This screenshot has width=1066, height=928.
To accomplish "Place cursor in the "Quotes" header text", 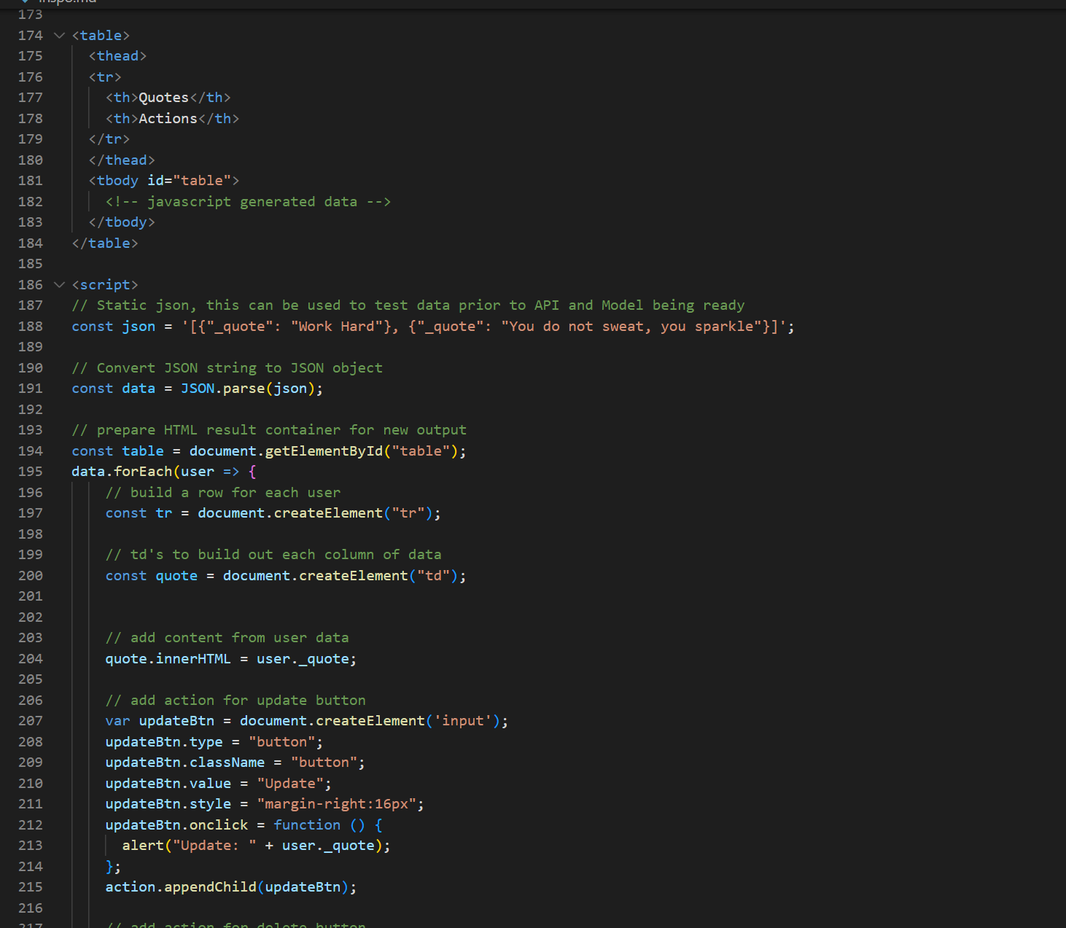I will 163,97.
